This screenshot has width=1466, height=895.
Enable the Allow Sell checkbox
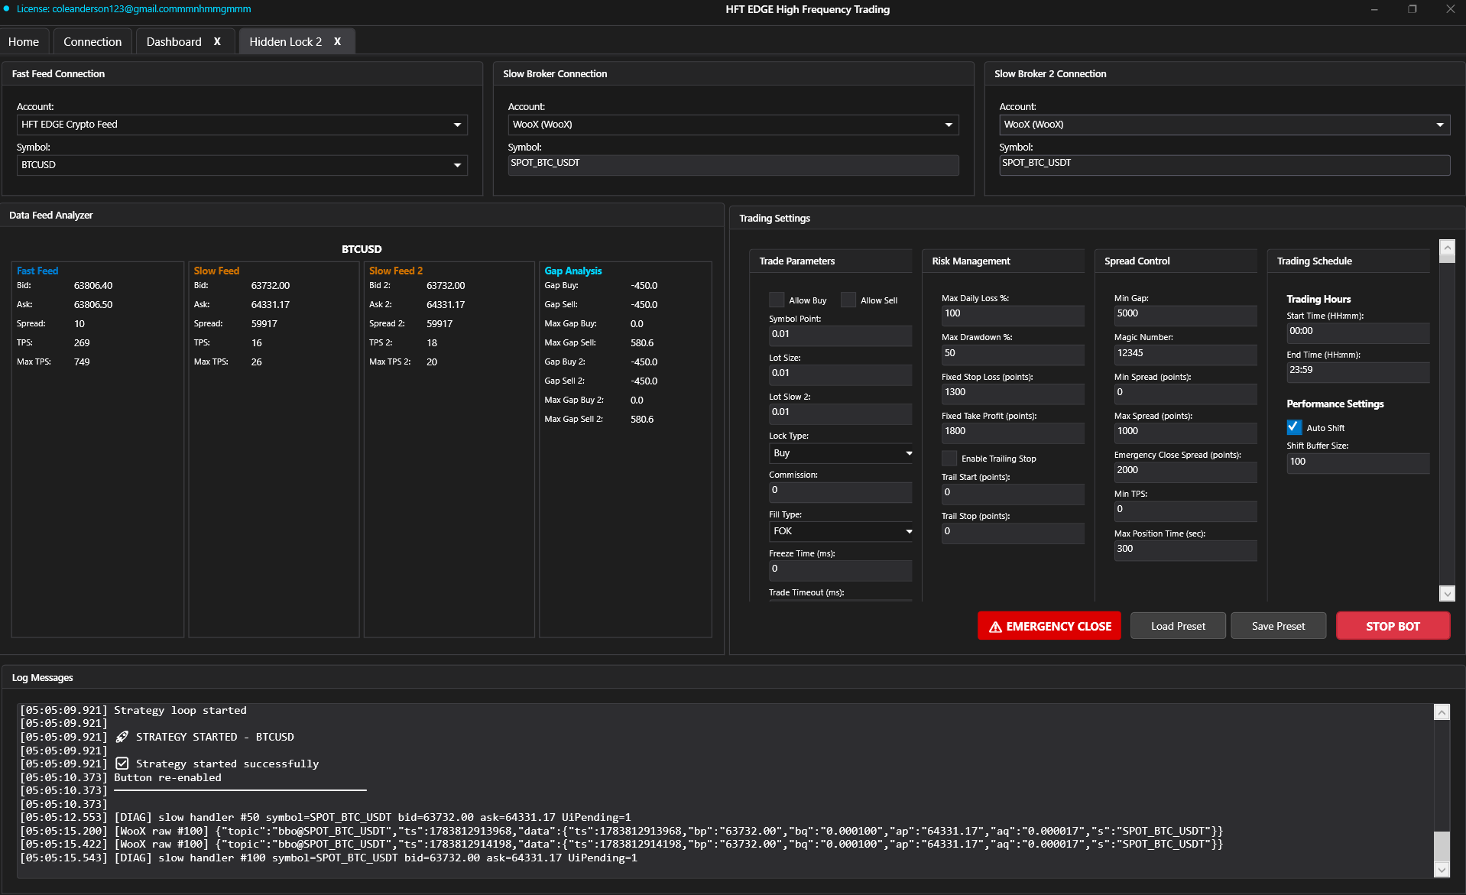[x=848, y=300]
